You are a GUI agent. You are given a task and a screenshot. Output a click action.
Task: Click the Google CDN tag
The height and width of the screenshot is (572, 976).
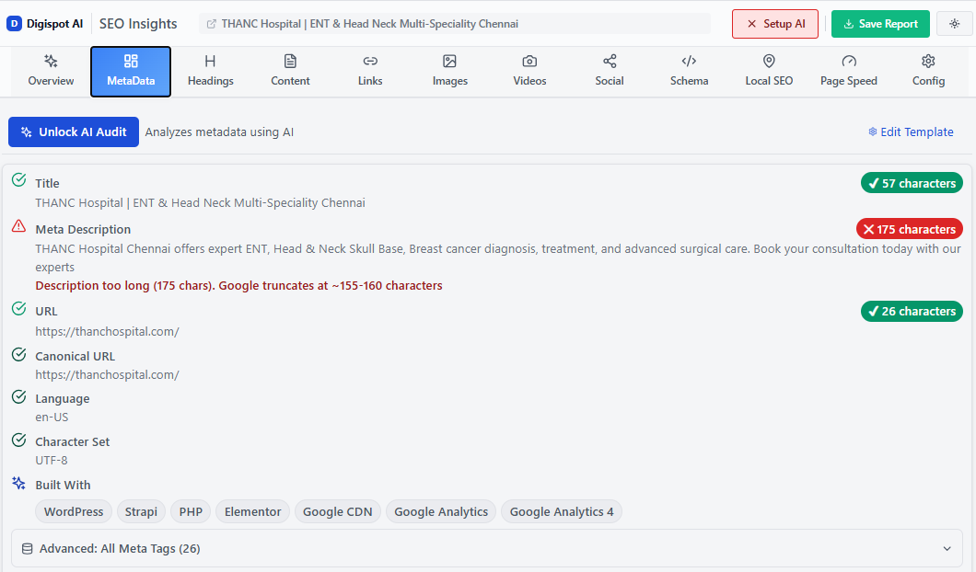pyautogui.click(x=337, y=511)
